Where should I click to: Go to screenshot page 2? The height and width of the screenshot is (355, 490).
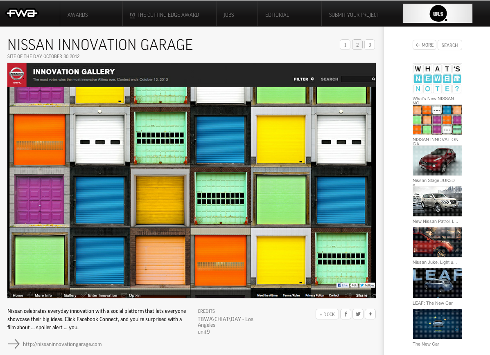(x=357, y=45)
